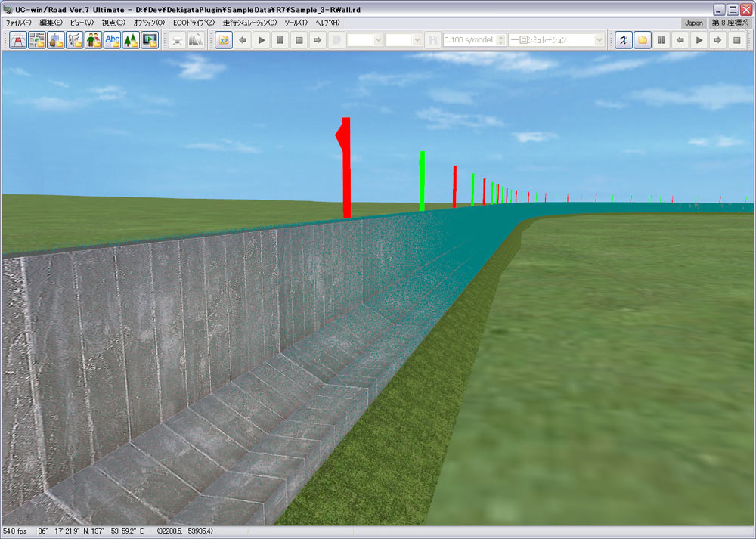This screenshot has width=756, height=539.
Task: Pause the script playback
Action: click(x=661, y=40)
